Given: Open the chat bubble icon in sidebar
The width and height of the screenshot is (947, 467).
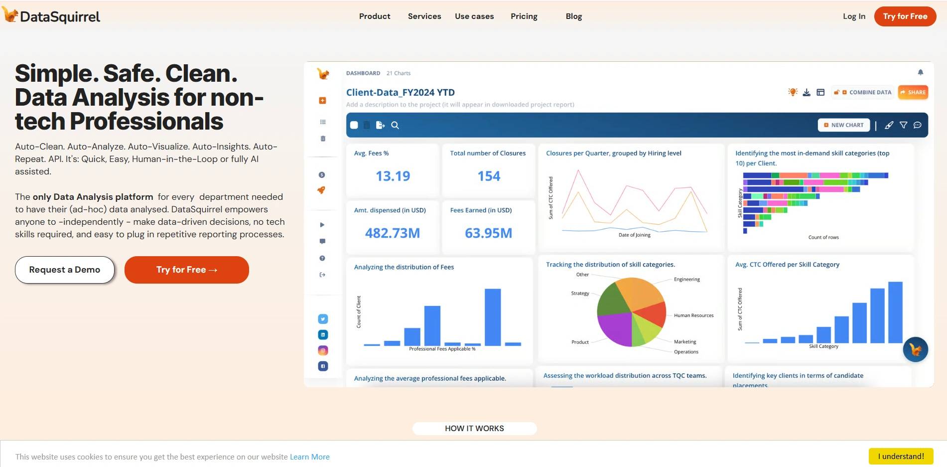Looking at the screenshot, I should (x=322, y=241).
